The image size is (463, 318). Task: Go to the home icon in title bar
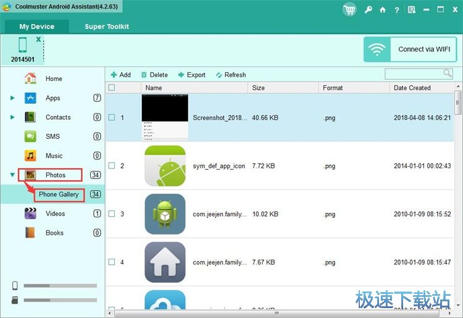pyautogui.click(x=383, y=10)
